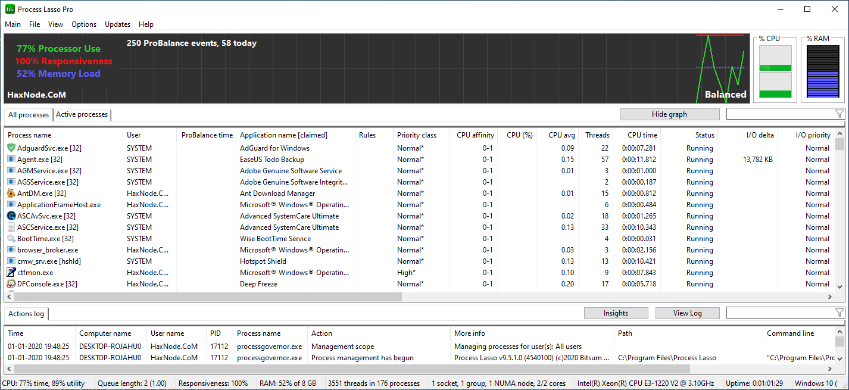The image size is (849, 390).
Task: Click the actions log search field
Action: click(x=780, y=313)
